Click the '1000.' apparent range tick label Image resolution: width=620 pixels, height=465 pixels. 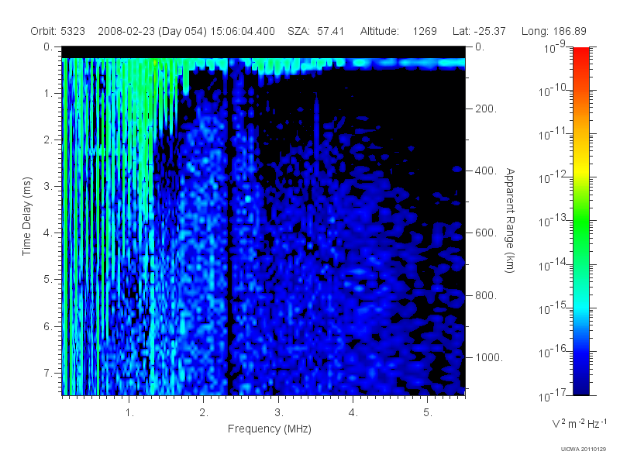click(x=489, y=357)
